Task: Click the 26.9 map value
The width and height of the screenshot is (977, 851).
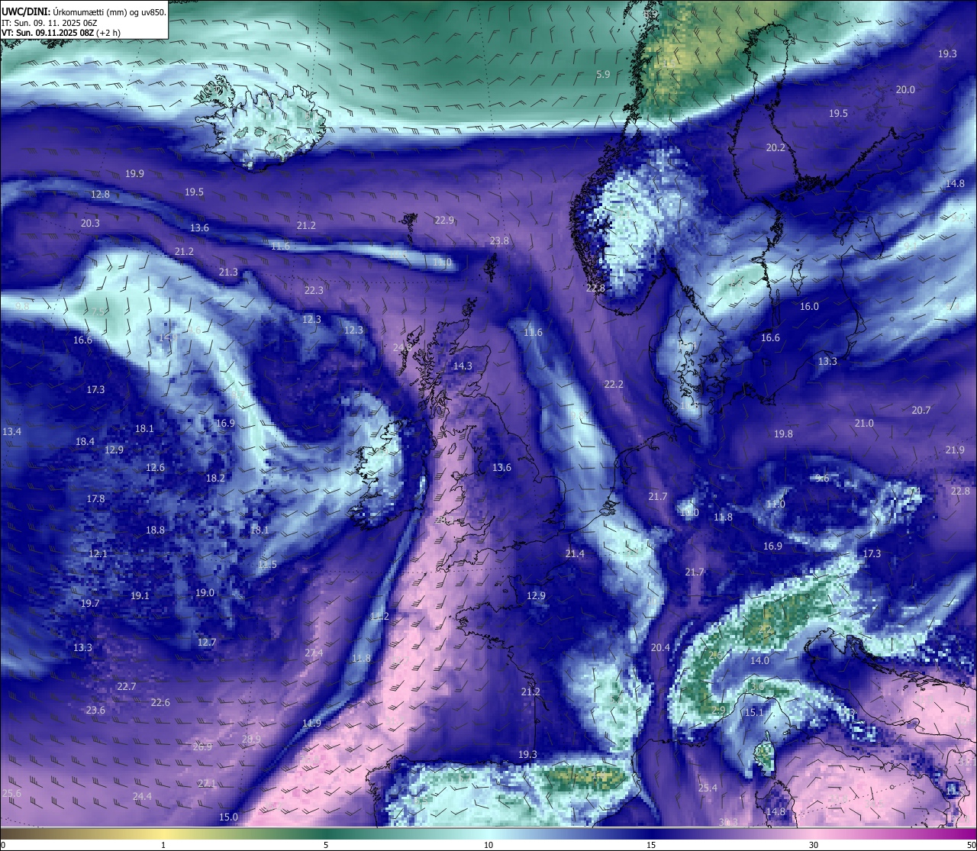Action: [x=202, y=746]
